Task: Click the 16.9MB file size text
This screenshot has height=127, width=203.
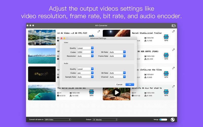Action: [x=149, y=77]
